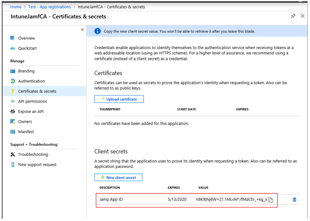This screenshot has height=221, width=310.
Task: Click the Owners icon in sidebar
Action: point(13,122)
